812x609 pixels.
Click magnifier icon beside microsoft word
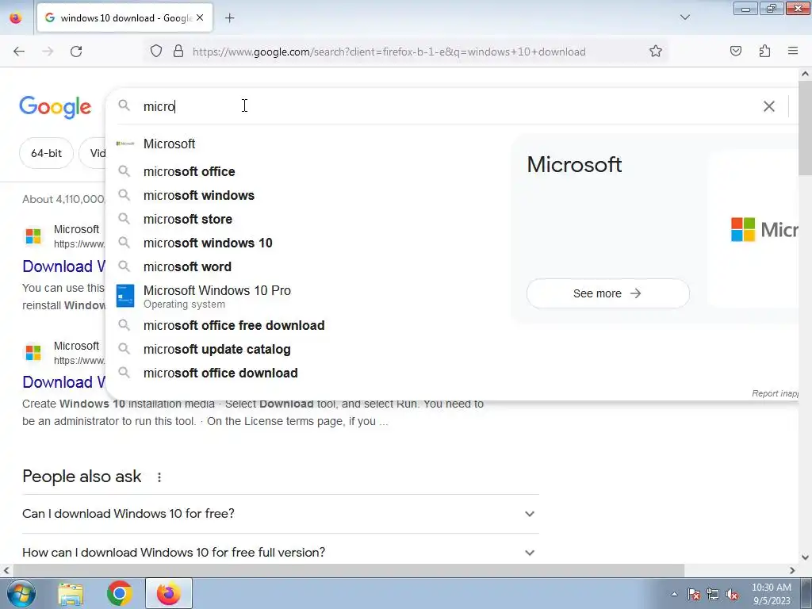(x=124, y=266)
